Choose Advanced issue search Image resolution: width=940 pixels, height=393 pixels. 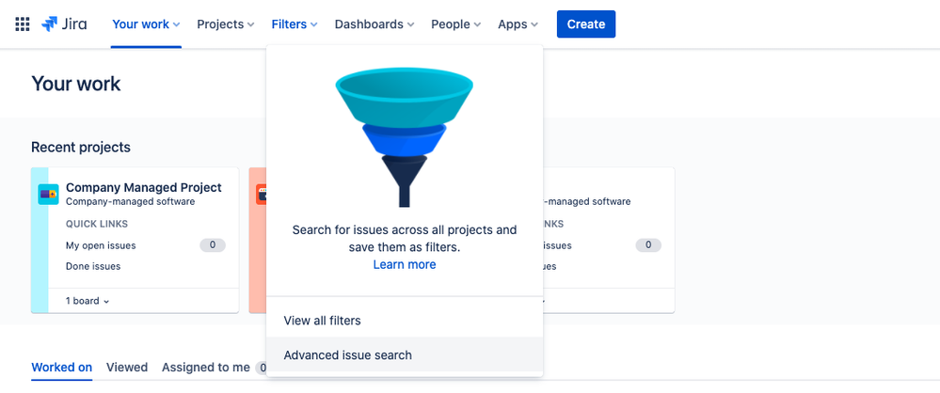coord(405,354)
